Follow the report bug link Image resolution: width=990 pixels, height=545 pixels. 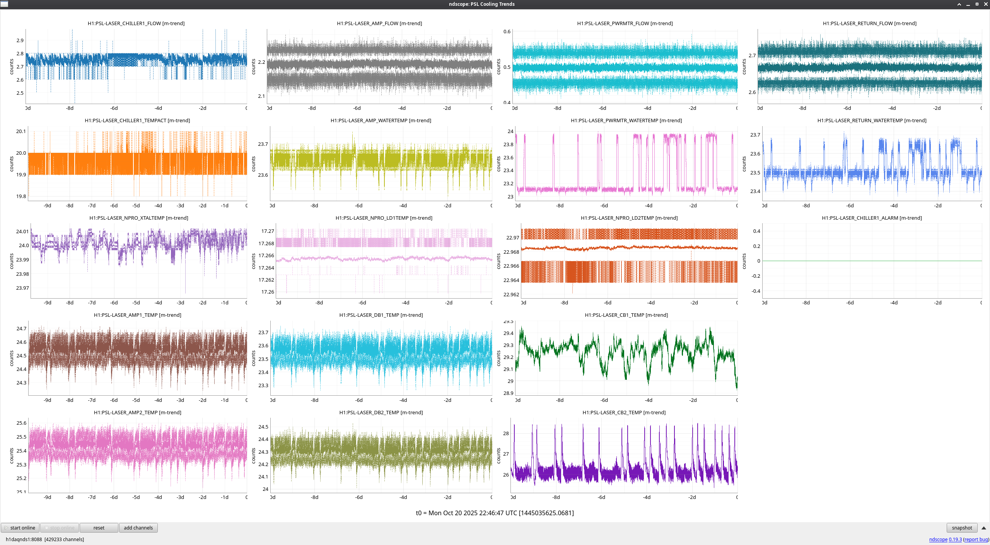[976, 539]
